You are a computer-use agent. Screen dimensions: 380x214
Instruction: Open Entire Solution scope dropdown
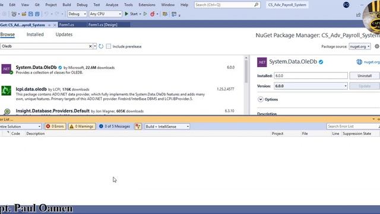point(20,127)
